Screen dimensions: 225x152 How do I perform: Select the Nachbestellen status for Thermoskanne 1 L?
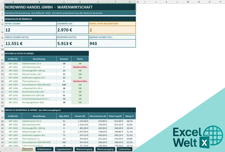pos(80,81)
